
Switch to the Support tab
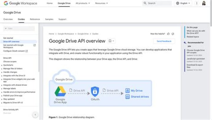62,19
